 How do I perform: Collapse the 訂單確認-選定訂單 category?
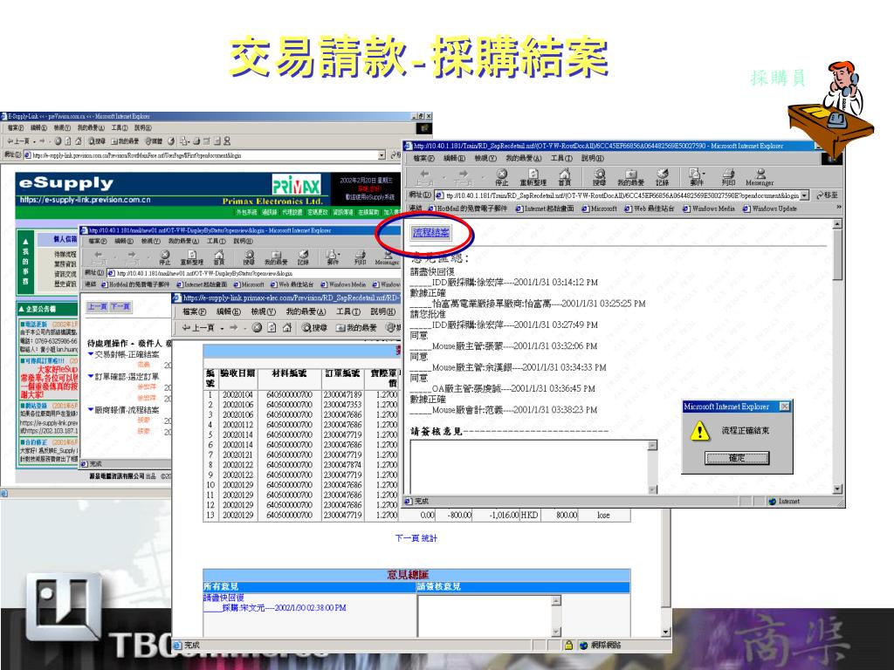point(91,377)
